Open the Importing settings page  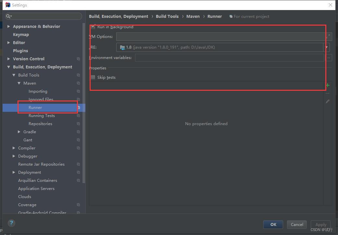coord(38,91)
